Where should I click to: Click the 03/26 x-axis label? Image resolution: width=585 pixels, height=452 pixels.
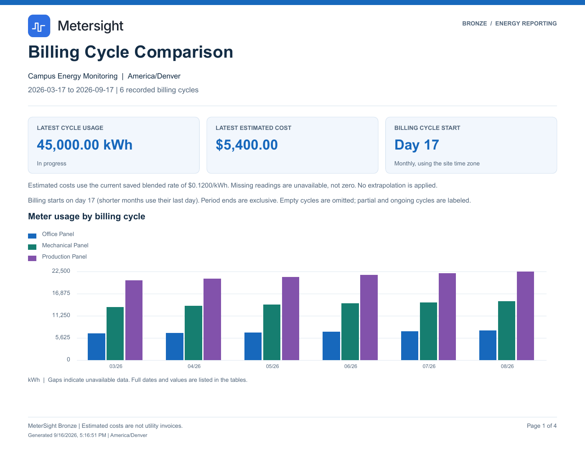point(116,366)
